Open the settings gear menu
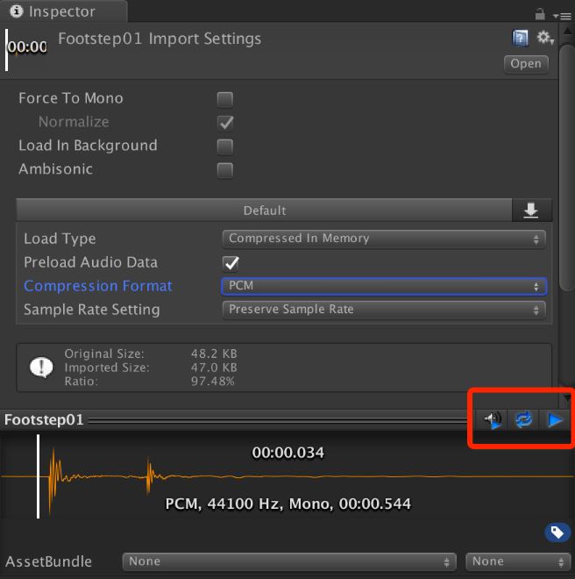The height and width of the screenshot is (579, 575). tap(545, 38)
